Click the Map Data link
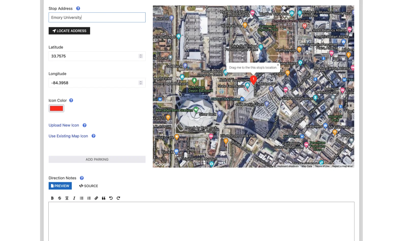This screenshot has height=241, width=408. (x=307, y=166)
